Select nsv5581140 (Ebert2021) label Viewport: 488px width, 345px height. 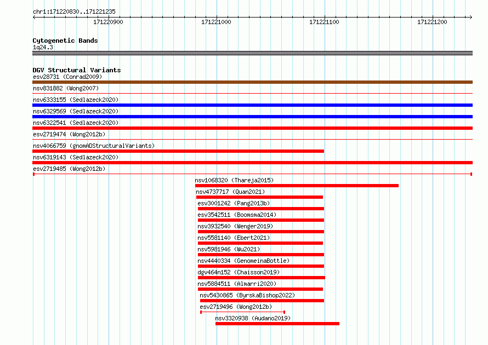coord(234,238)
